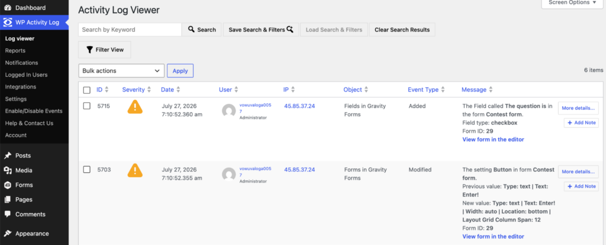The width and height of the screenshot is (606, 245).
Task: Go to Reports in sidebar
Action: click(x=15, y=51)
